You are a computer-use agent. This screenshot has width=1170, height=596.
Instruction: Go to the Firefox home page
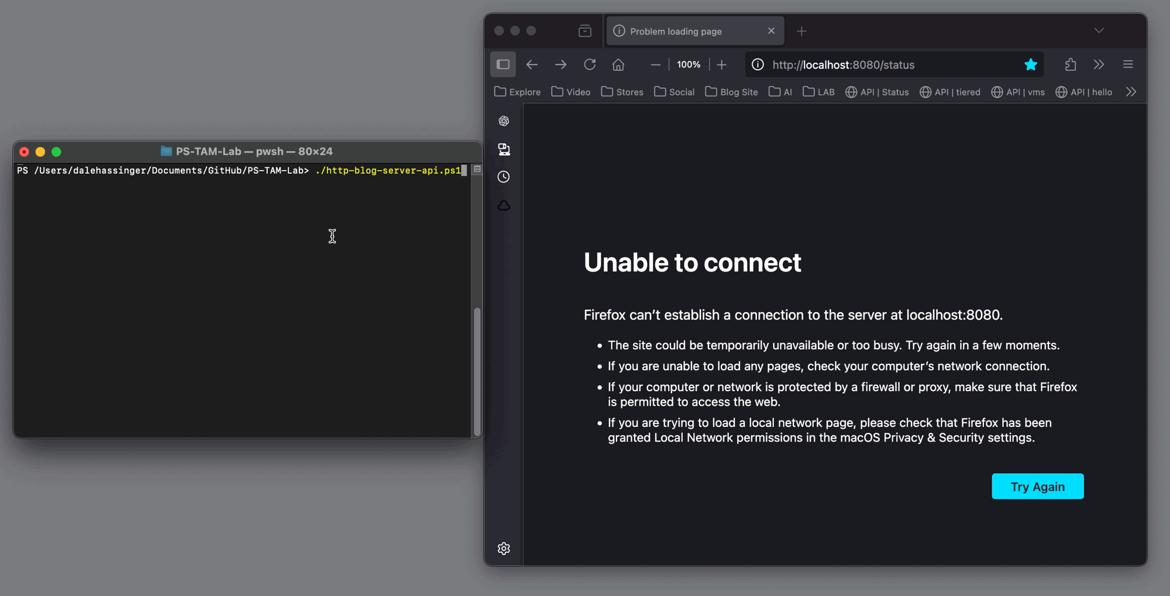618,64
